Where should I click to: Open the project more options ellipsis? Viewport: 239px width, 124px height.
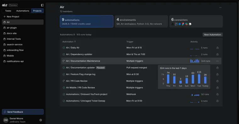pyautogui.click(x=220, y=8)
